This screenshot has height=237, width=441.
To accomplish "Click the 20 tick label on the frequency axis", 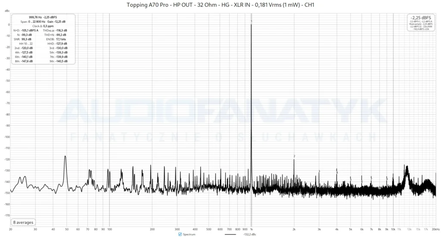I will point(10,229).
